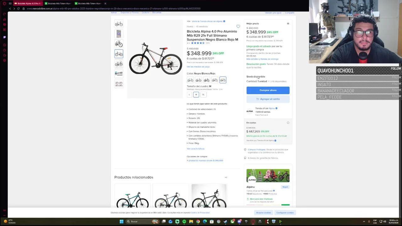Viewport: 402px width, 226px height.
Task: Open the teal related product bike
Action: (x=133, y=196)
